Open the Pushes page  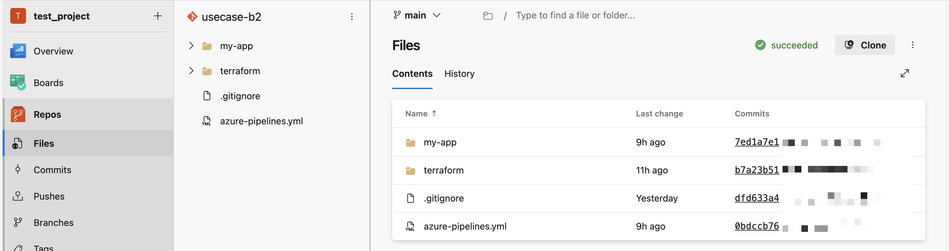point(49,196)
